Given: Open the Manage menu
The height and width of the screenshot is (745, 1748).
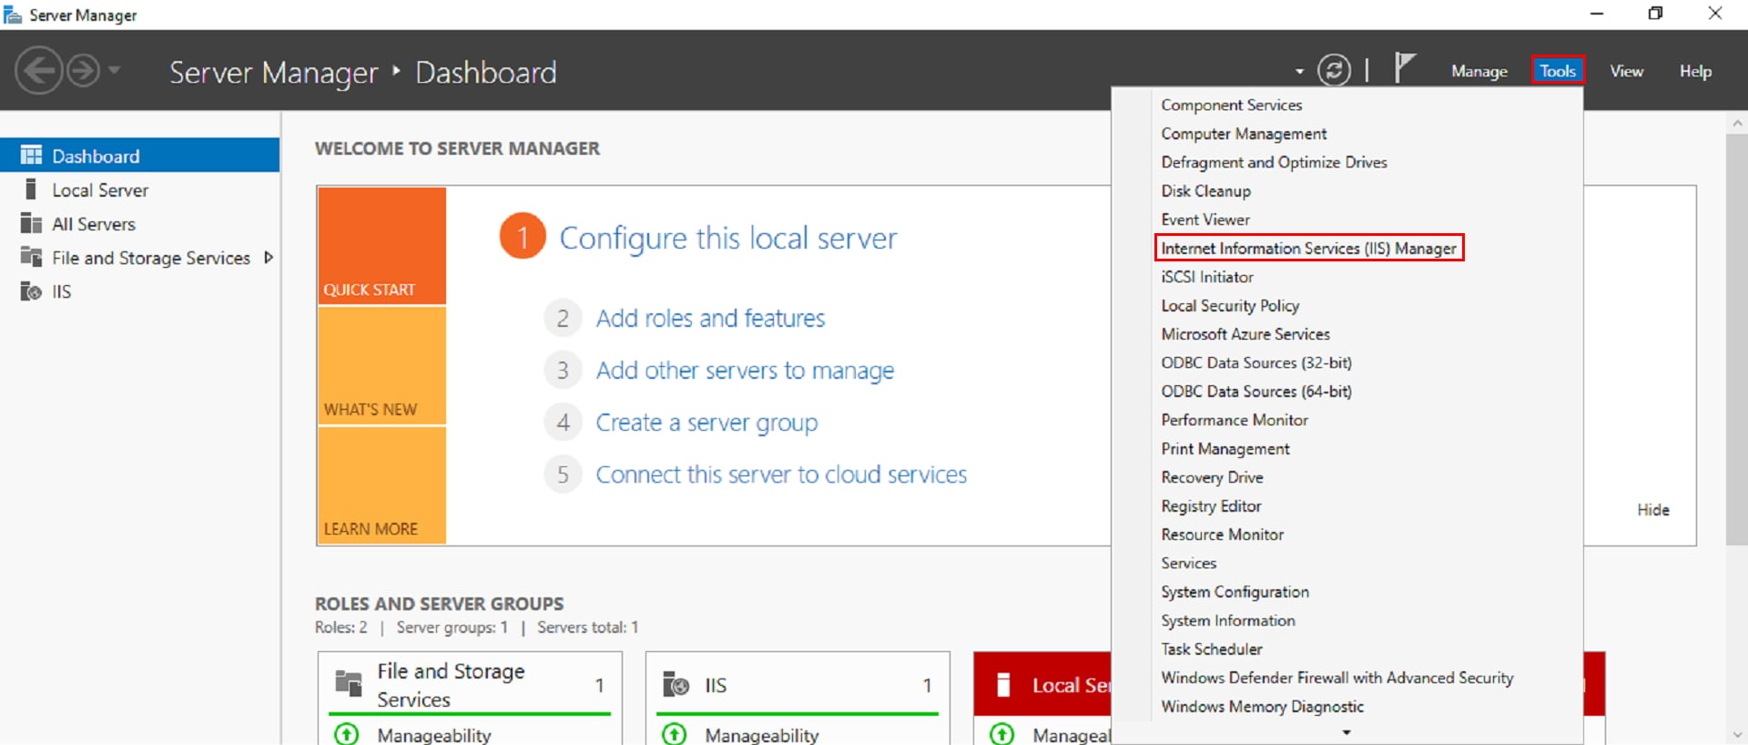Looking at the screenshot, I should pos(1479,71).
